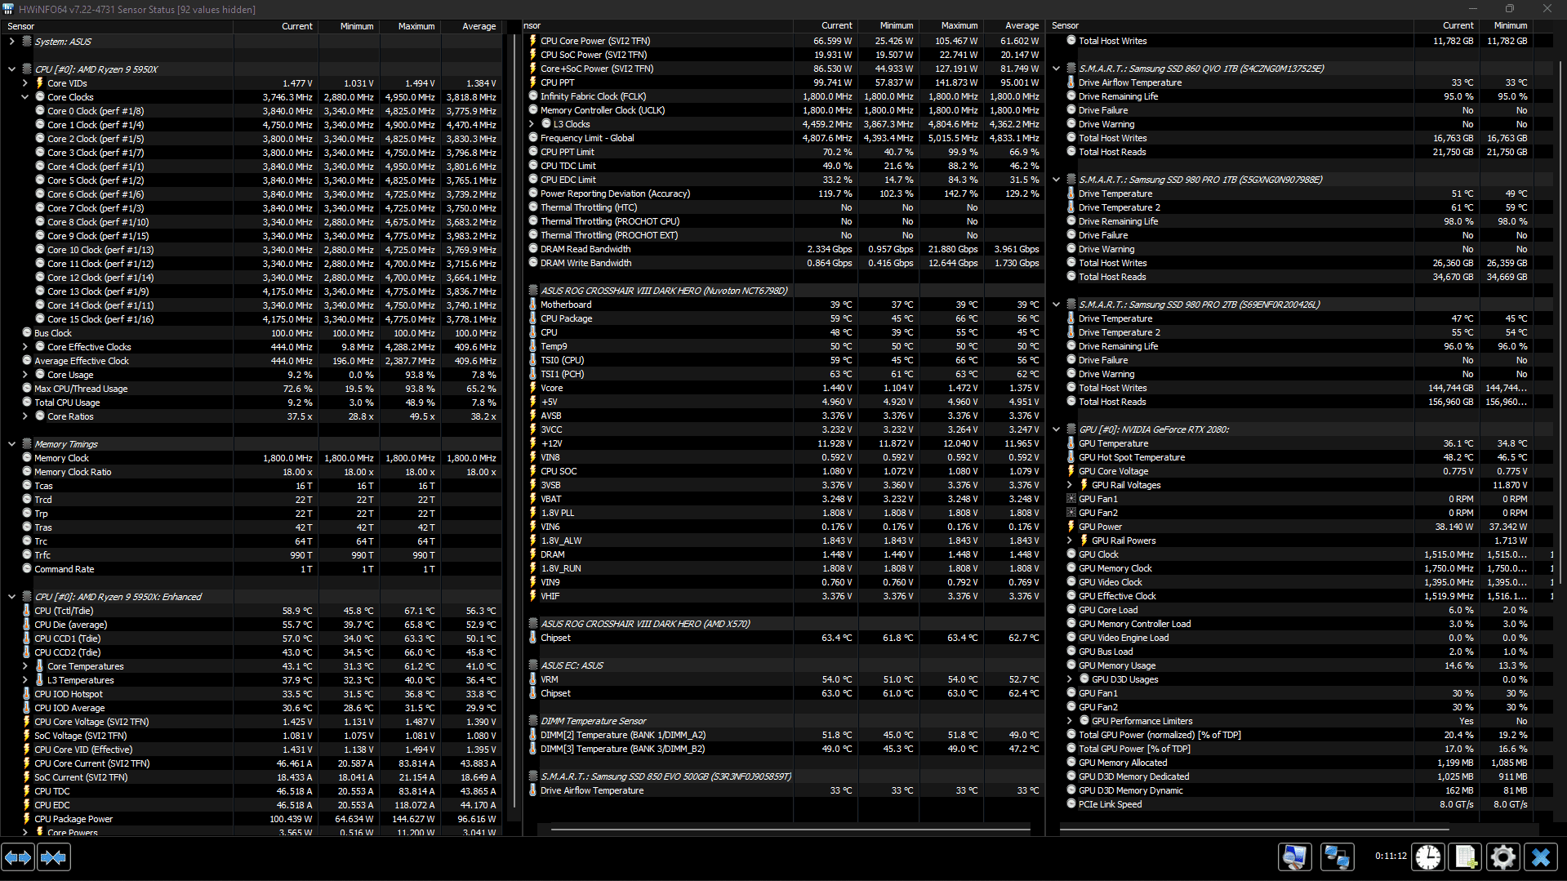Select the Infinity Fabric Clock (FCLK) row
1567x881 pixels.
point(784,96)
